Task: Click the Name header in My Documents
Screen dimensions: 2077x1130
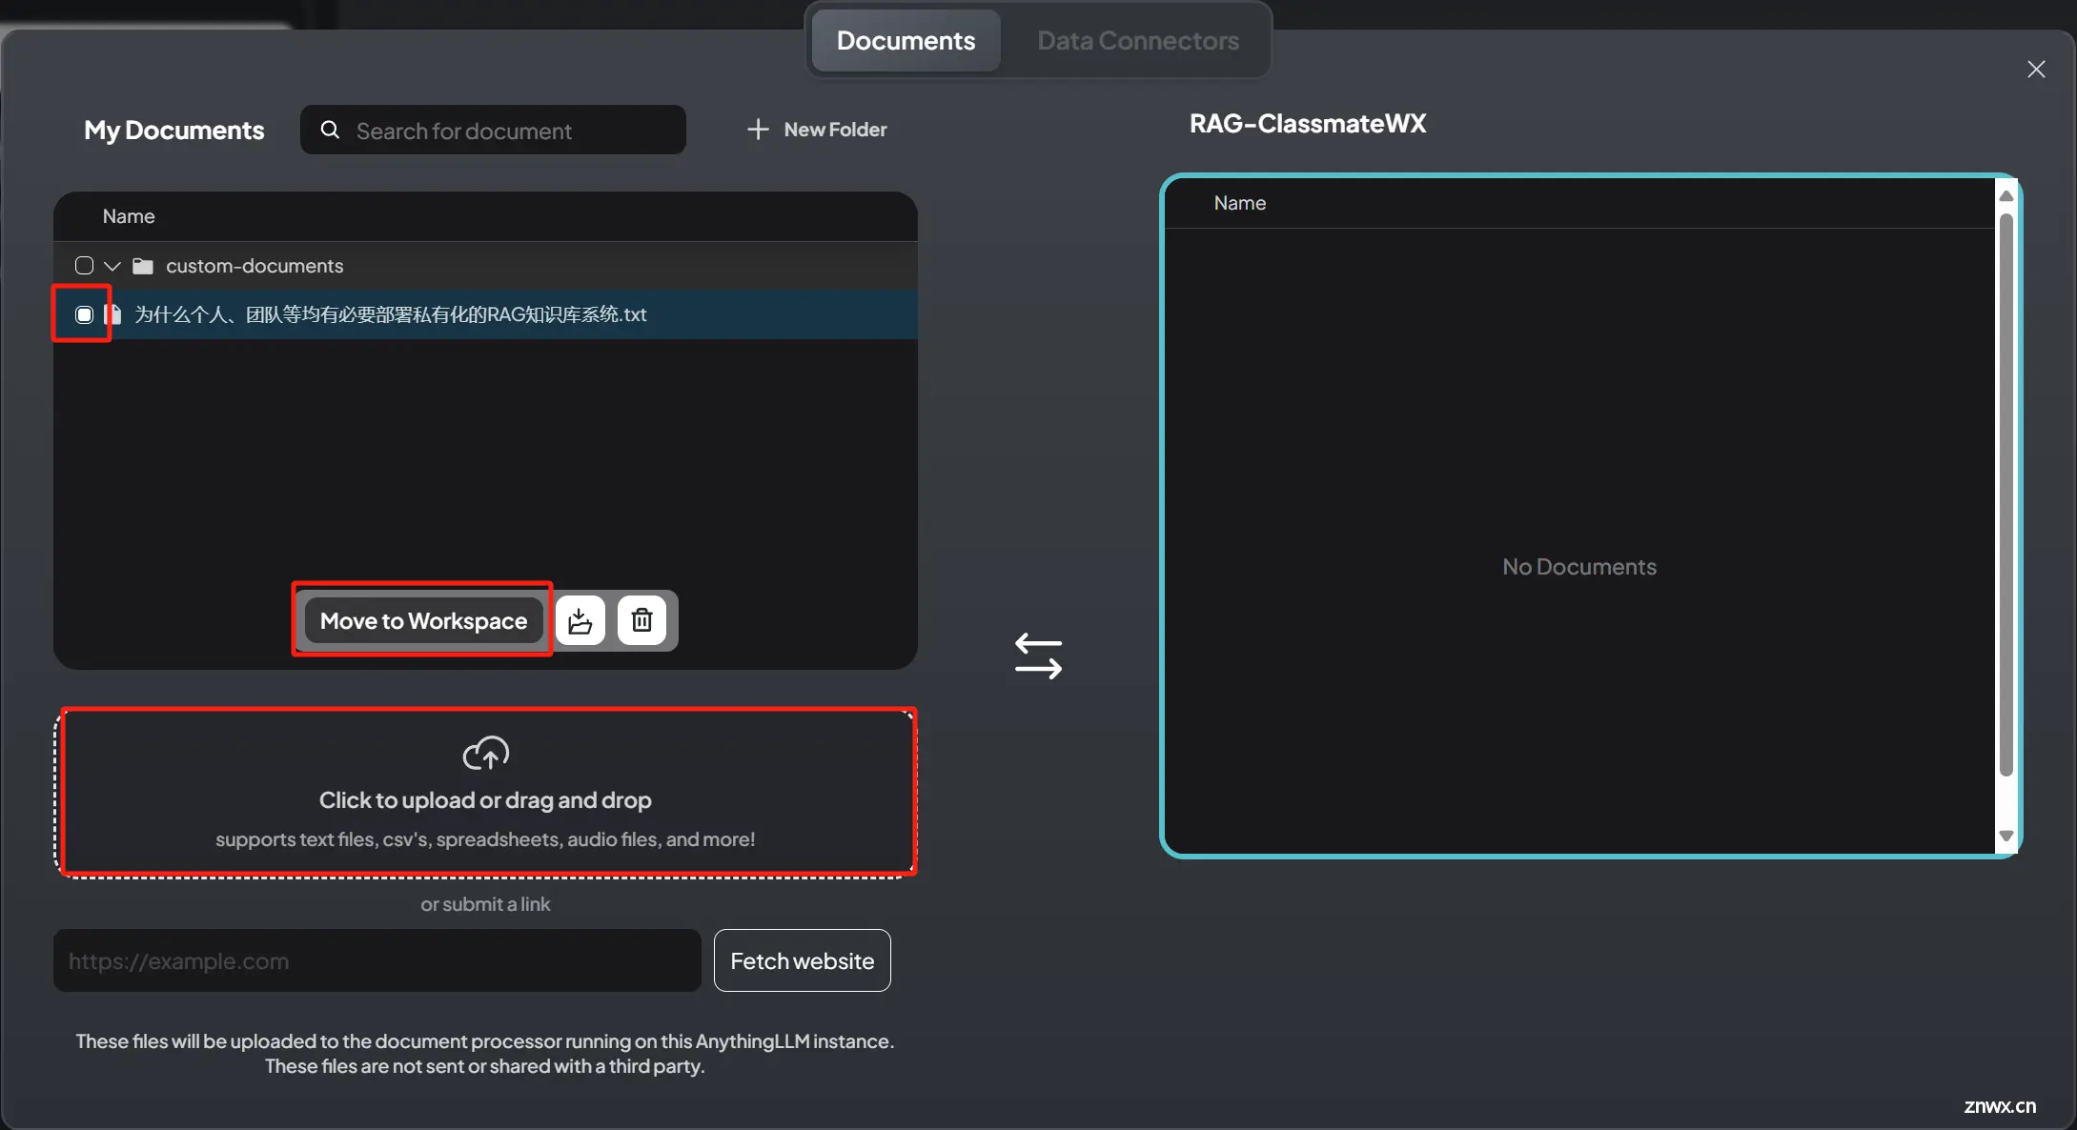Action: click(x=129, y=216)
